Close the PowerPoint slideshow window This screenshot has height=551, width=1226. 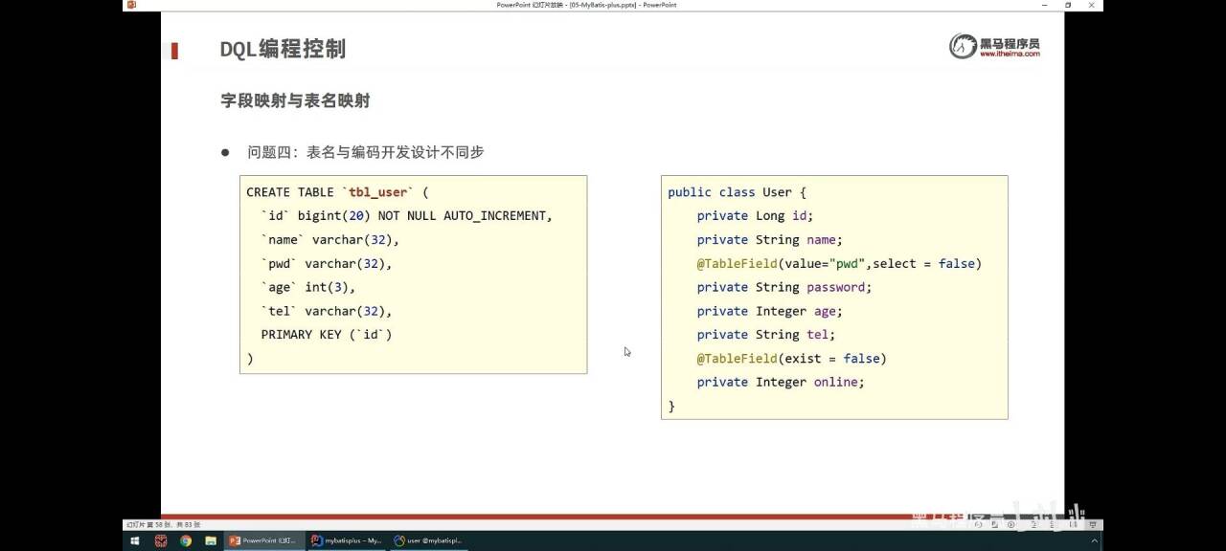[1092, 5]
